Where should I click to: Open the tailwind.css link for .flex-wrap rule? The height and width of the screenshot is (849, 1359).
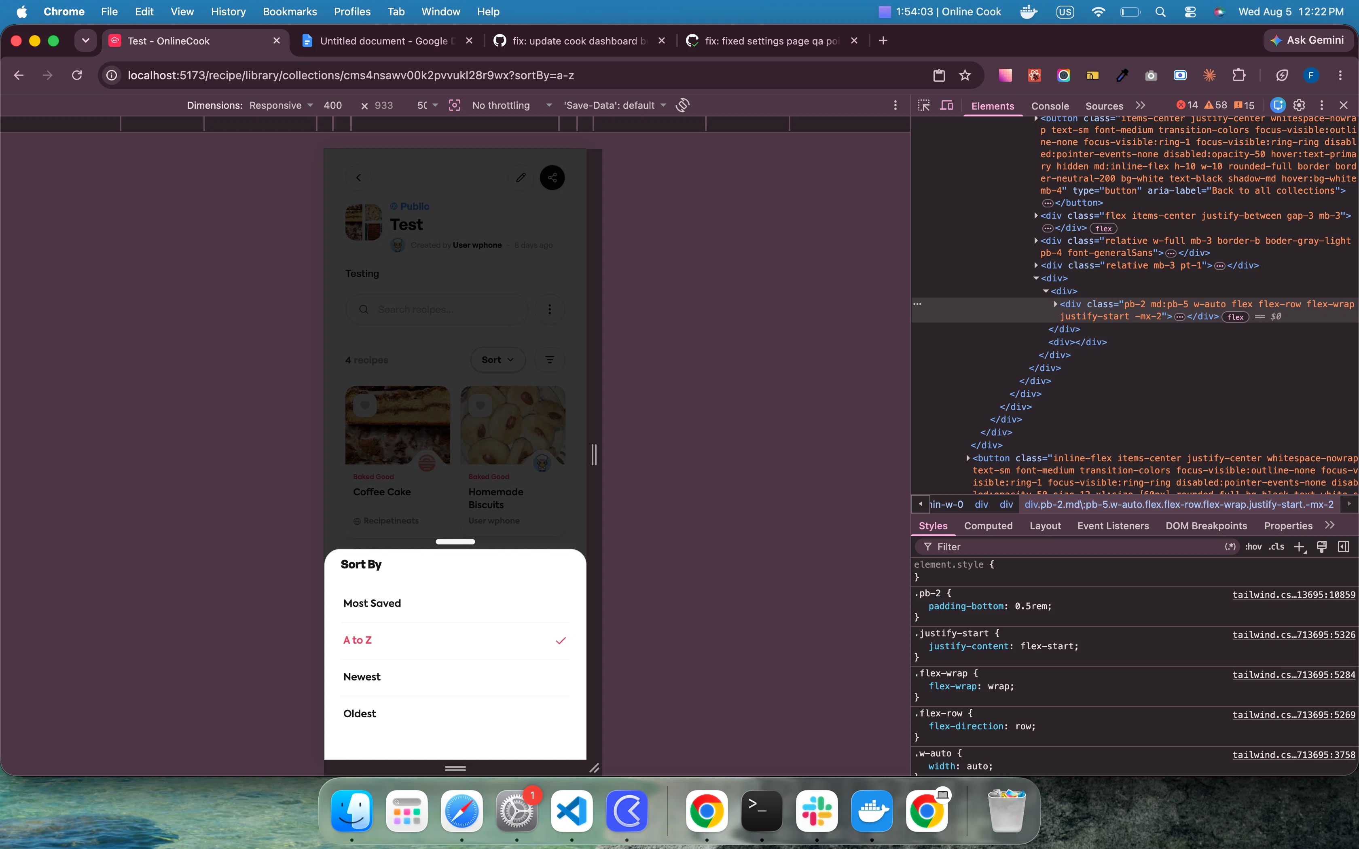pyautogui.click(x=1294, y=675)
